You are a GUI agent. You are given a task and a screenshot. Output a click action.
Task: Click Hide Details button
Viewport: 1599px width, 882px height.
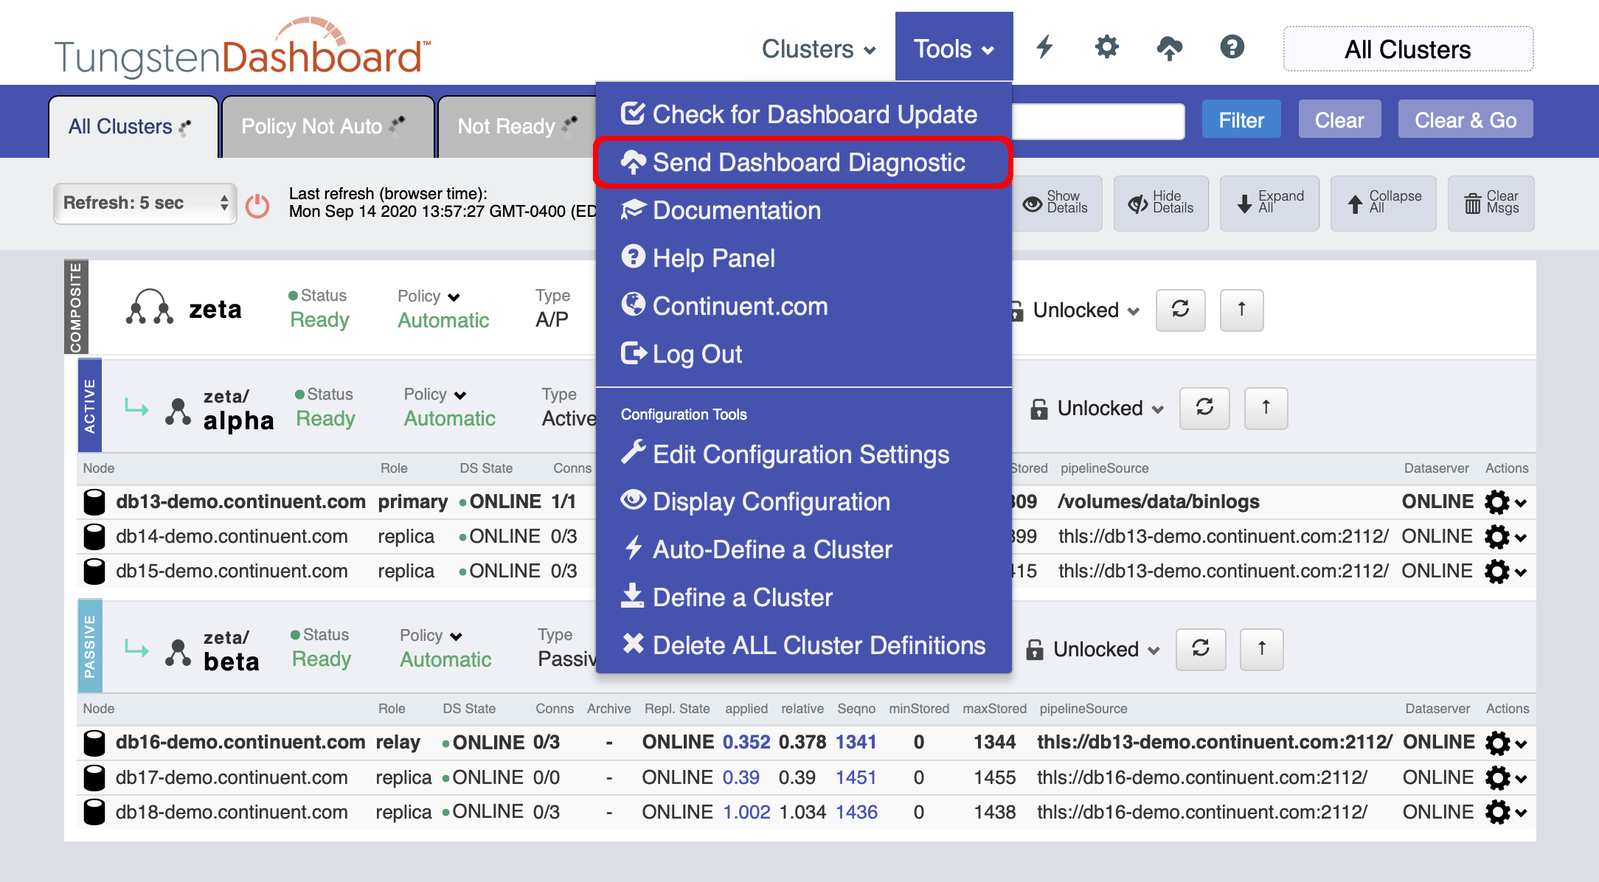click(1161, 203)
